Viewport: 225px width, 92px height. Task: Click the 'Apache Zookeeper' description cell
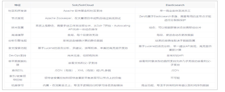coord(83,18)
